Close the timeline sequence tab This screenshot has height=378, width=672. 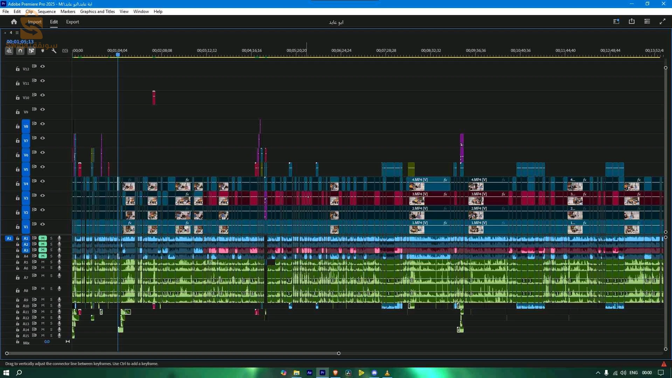pyautogui.click(x=5, y=33)
